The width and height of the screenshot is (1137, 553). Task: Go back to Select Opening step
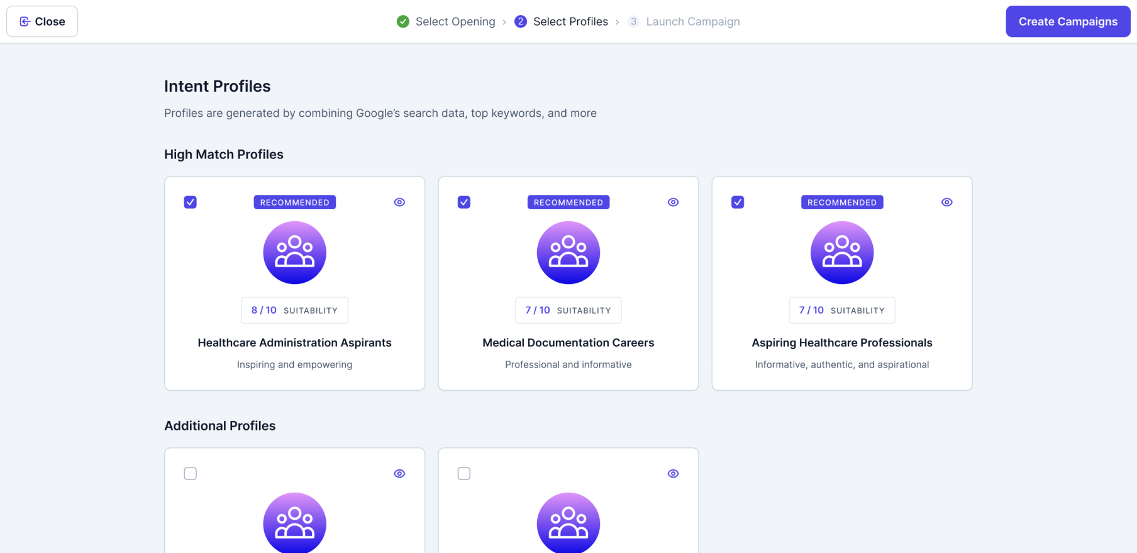click(x=446, y=21)
